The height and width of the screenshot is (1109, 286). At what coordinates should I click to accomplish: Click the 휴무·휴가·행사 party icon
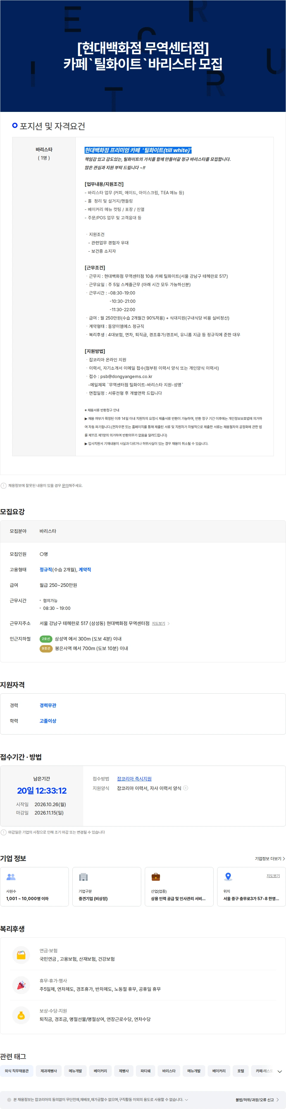[x=21, y=985]
